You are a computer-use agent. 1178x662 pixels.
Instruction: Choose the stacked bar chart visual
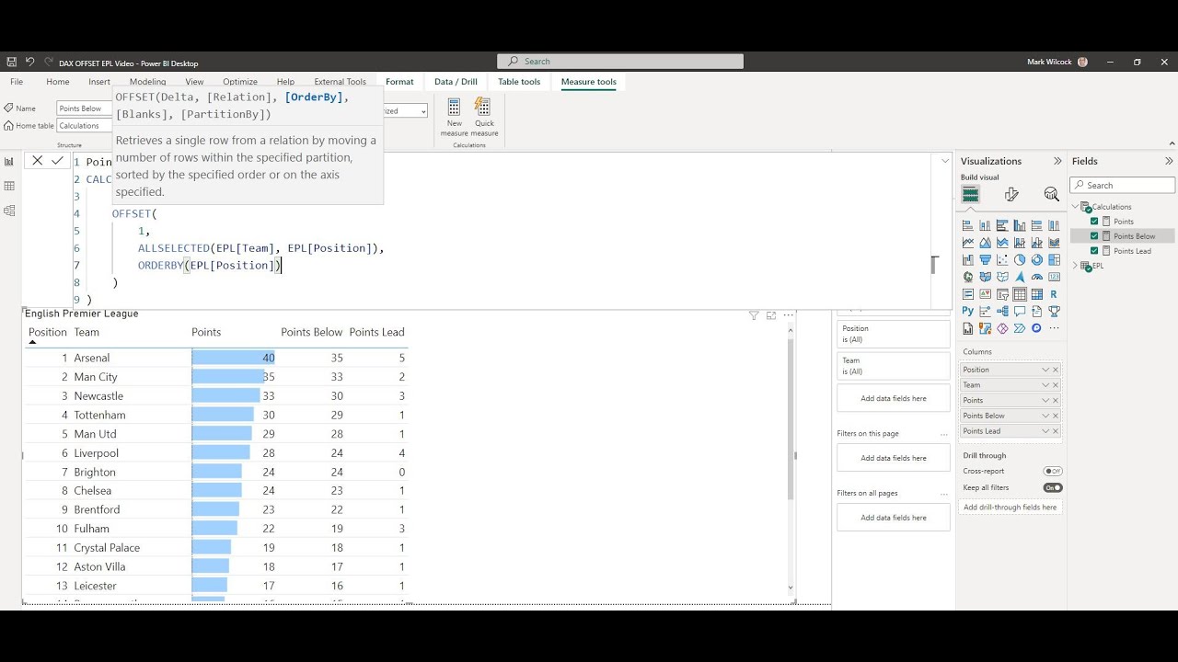click(x=968, y=225)
